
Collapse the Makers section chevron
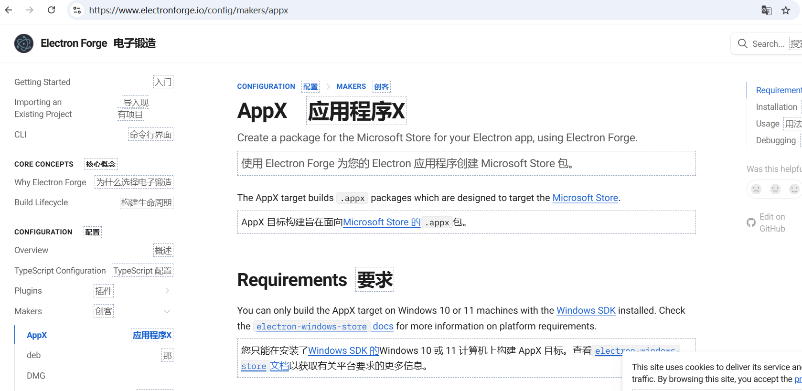coord(167,311)
